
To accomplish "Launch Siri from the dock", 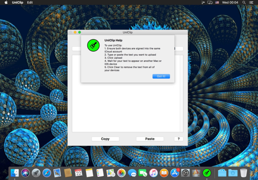I will 25,173.
